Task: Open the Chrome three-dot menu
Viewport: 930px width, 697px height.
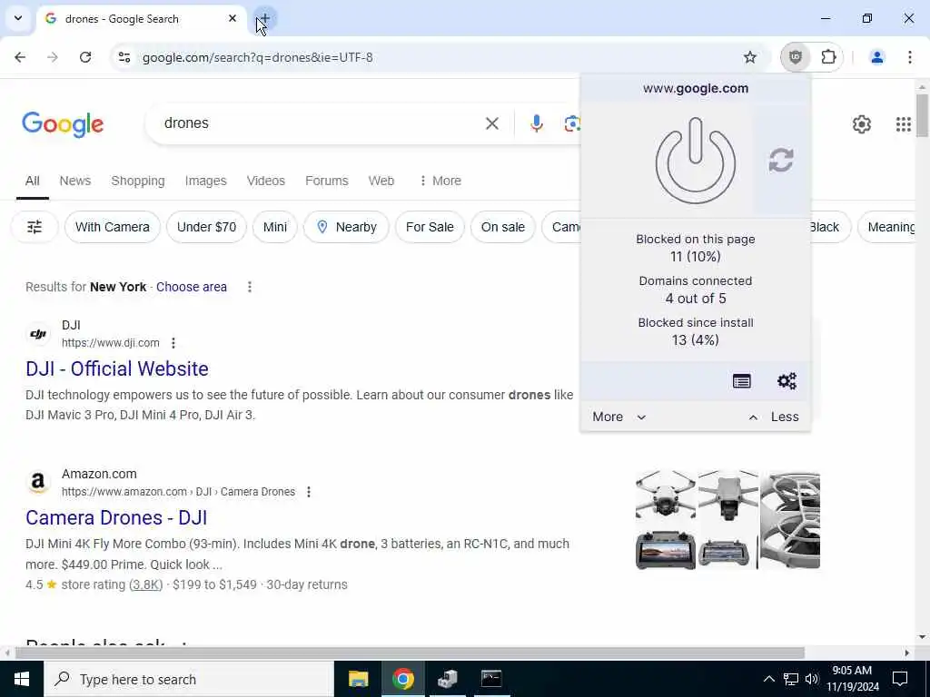Action: pyautogui.click(x=909, y=57)
